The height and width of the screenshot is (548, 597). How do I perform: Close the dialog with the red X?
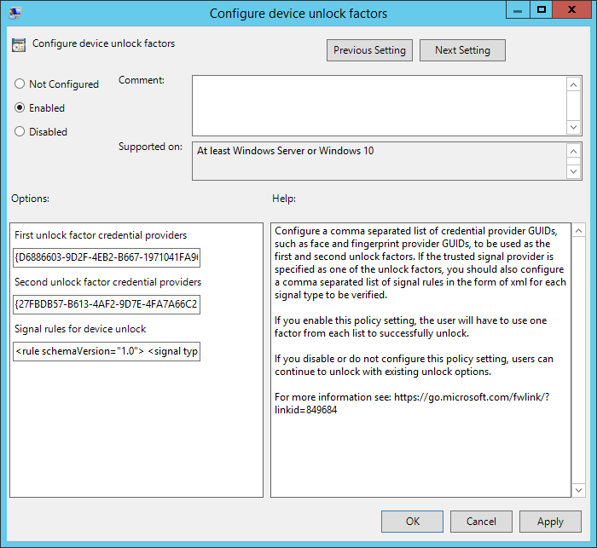(572, 10)
